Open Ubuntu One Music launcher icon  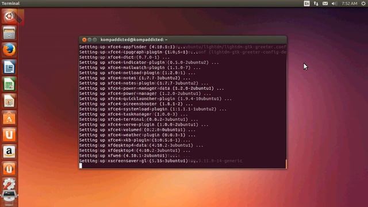point(9,168)
